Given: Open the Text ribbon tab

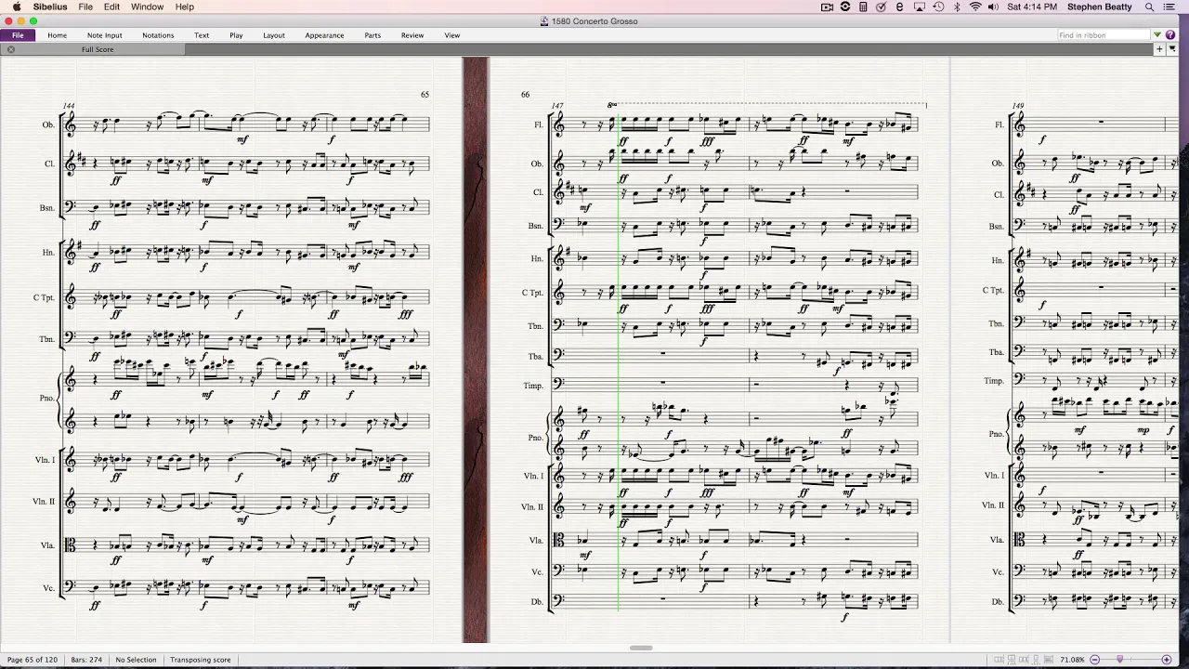Looking at the screenshot, I should point(202,35).
